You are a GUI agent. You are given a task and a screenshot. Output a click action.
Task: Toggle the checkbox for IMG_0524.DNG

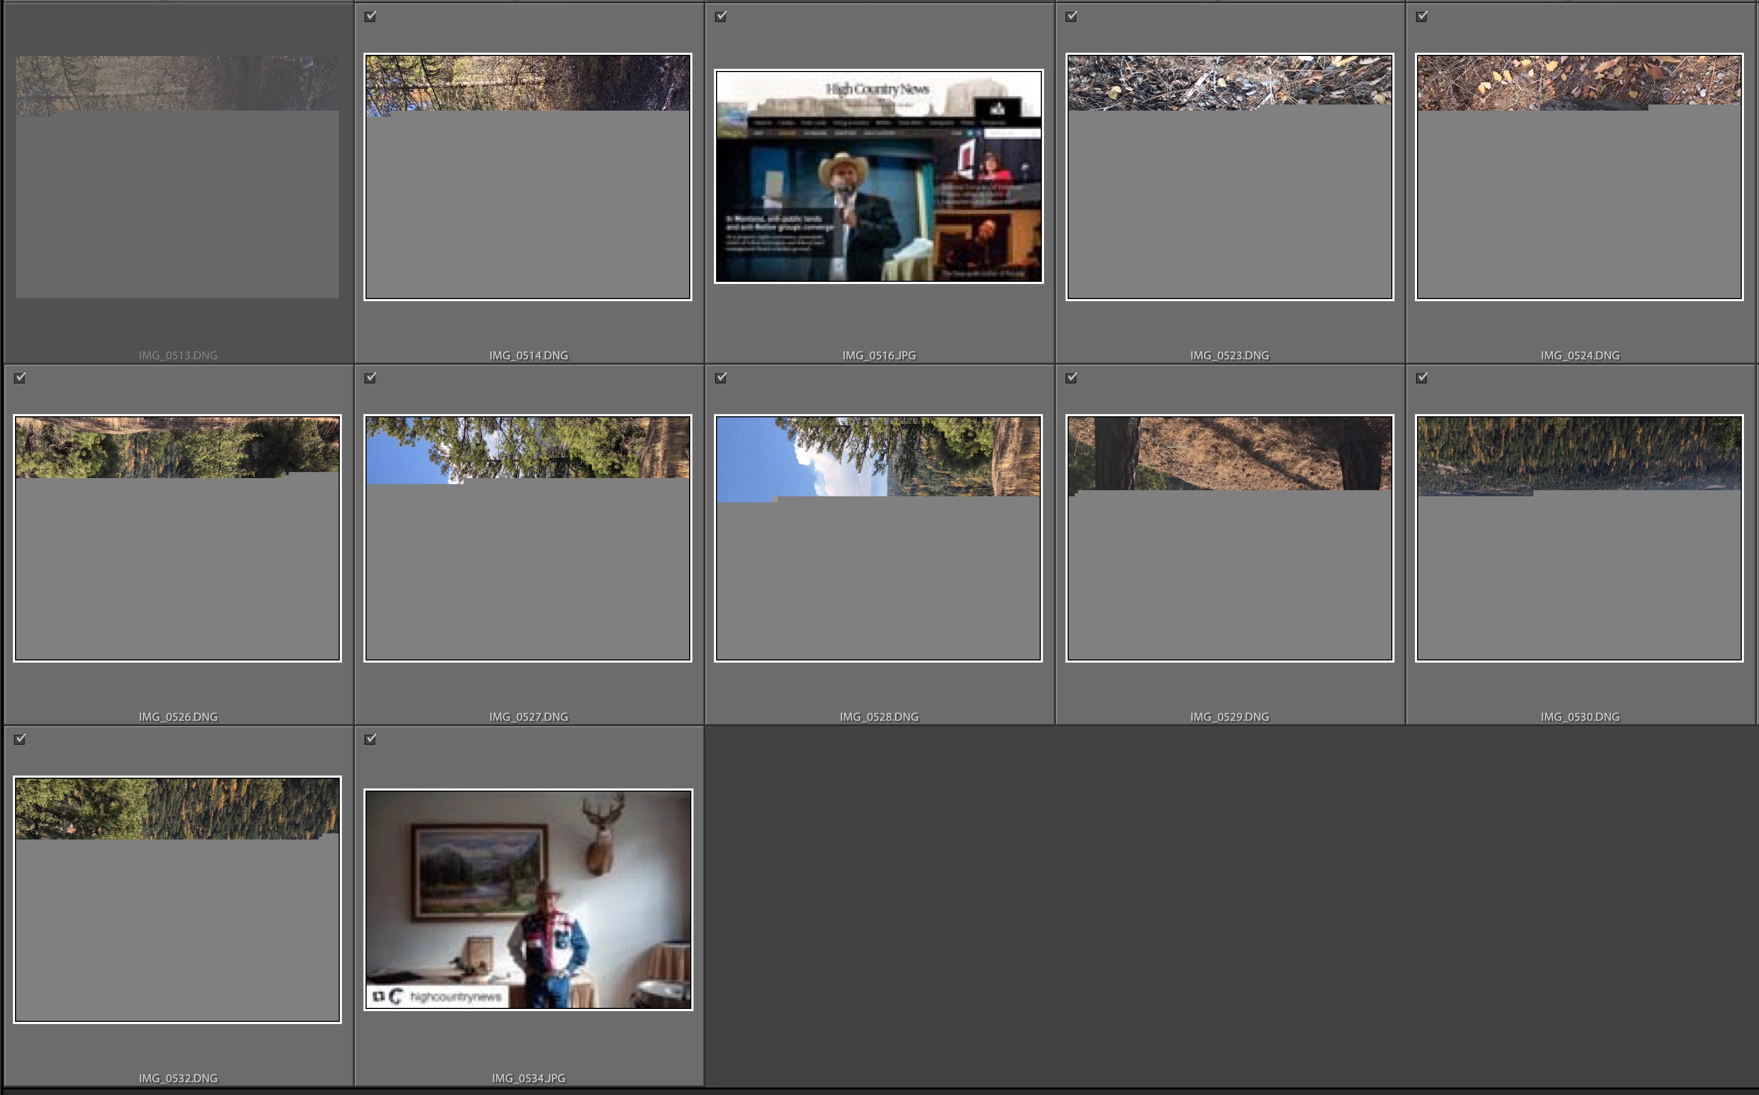[x=1422, y=16]
